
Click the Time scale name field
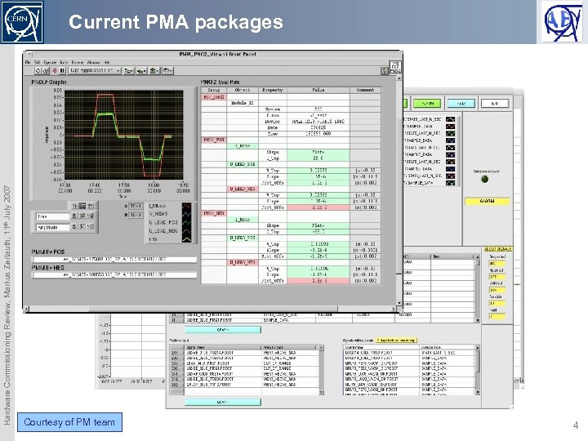(52, 216)
